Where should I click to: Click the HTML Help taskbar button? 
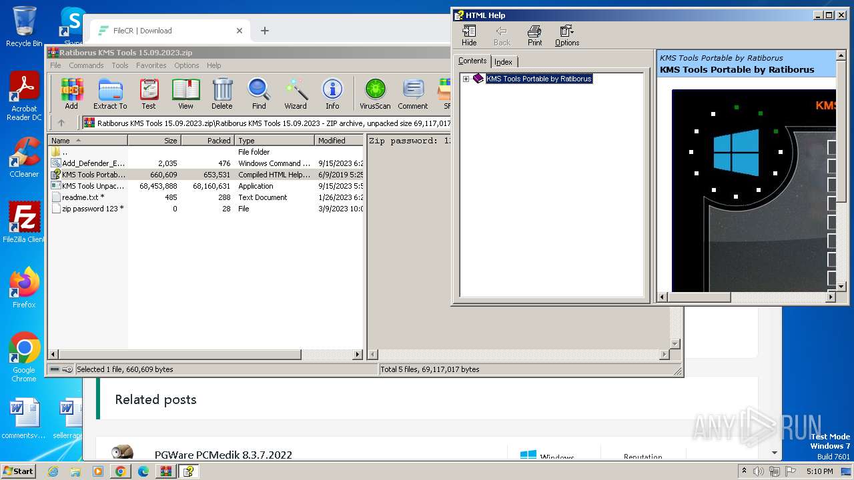188,471
